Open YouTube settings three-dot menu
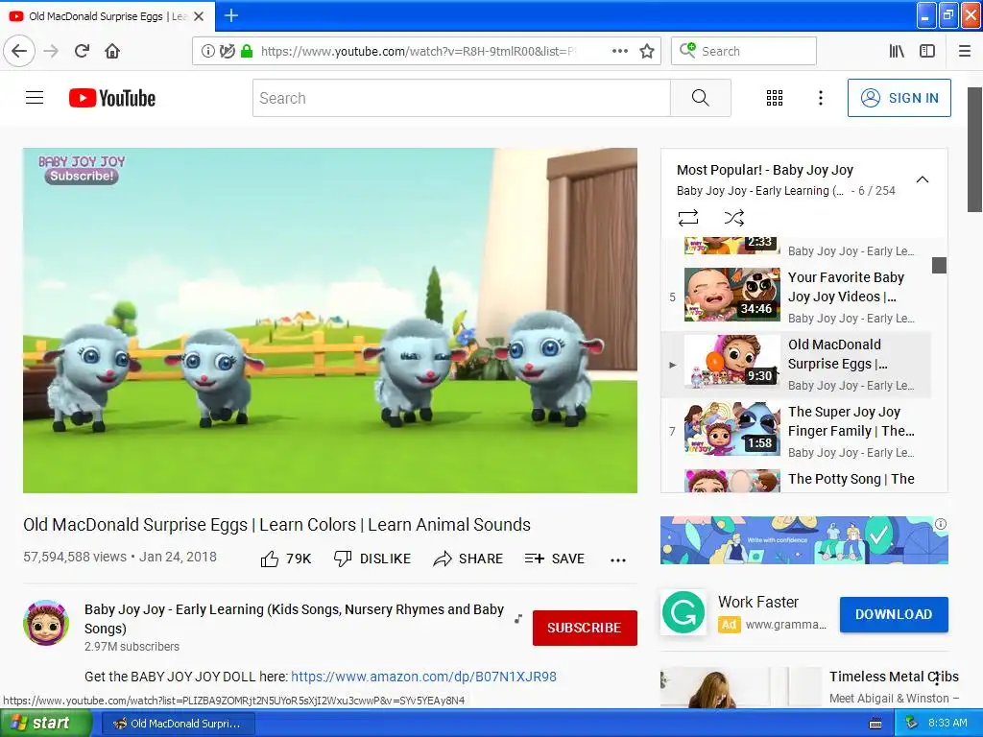 [820, 98]
